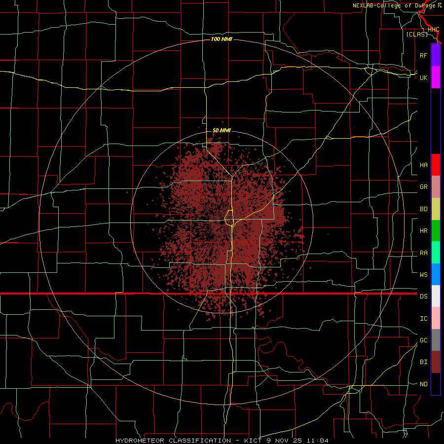The height and width of the screenshot is (444, 444).
Task: Click the HA legend label
Action: [x=424, y=165]
